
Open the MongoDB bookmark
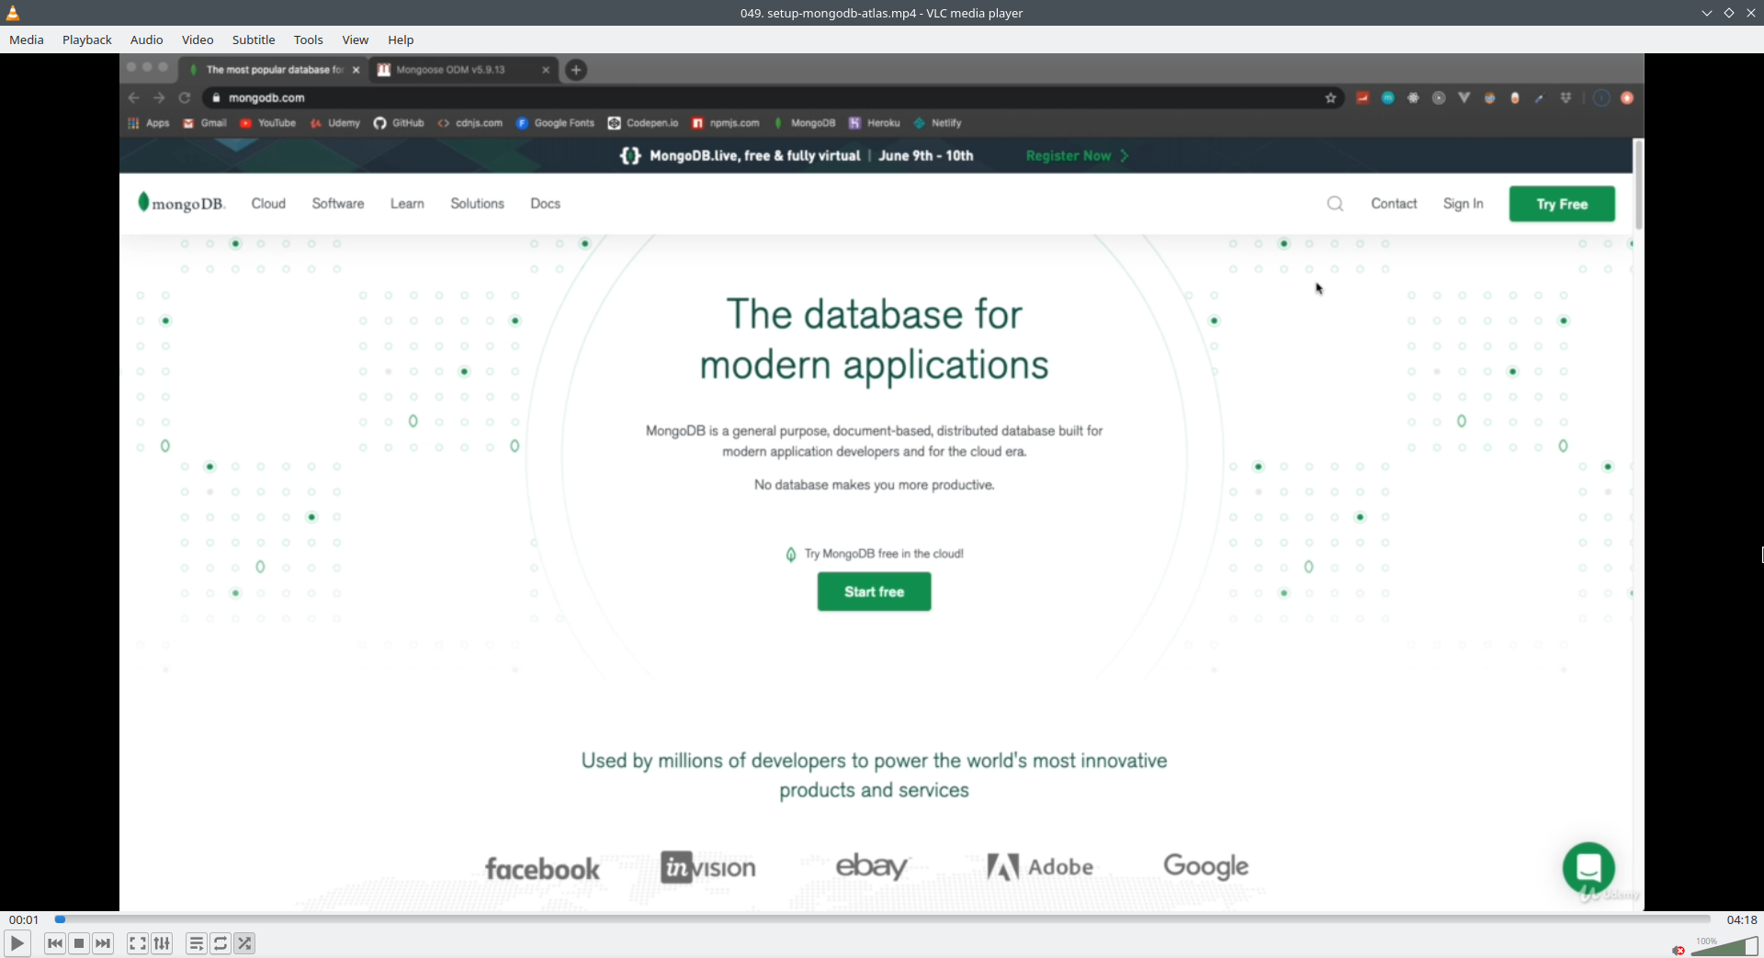(805, 123)
